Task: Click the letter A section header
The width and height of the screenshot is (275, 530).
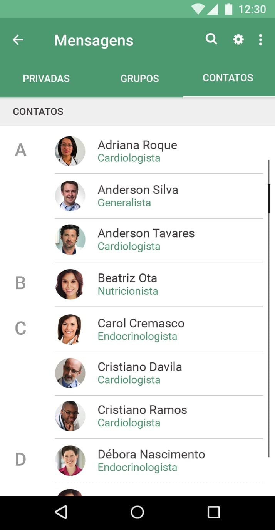Action: click(20, 150)
